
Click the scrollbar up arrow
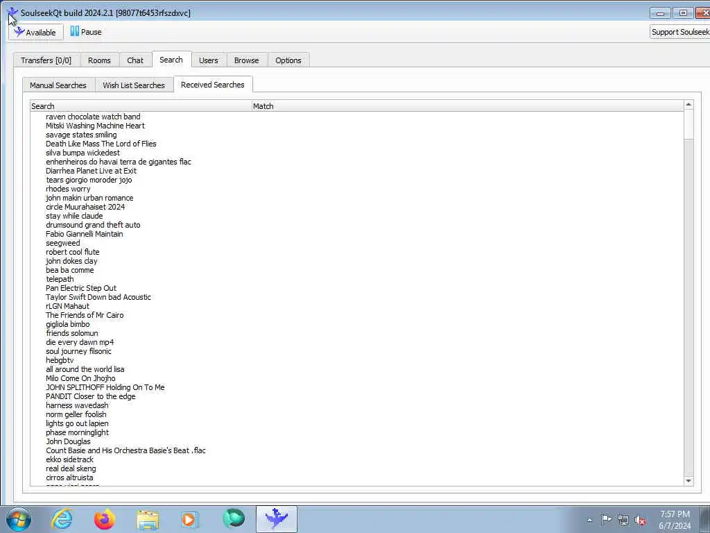[689, 105]
